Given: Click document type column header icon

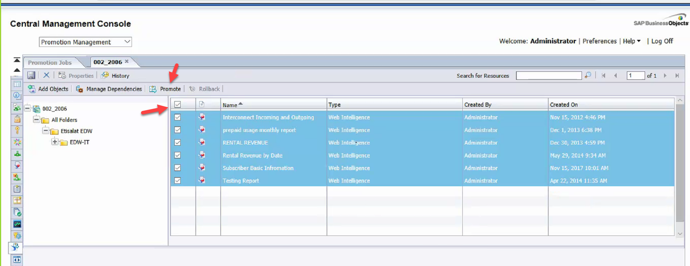Looking at the screenshot, I should tap(202, 104).
